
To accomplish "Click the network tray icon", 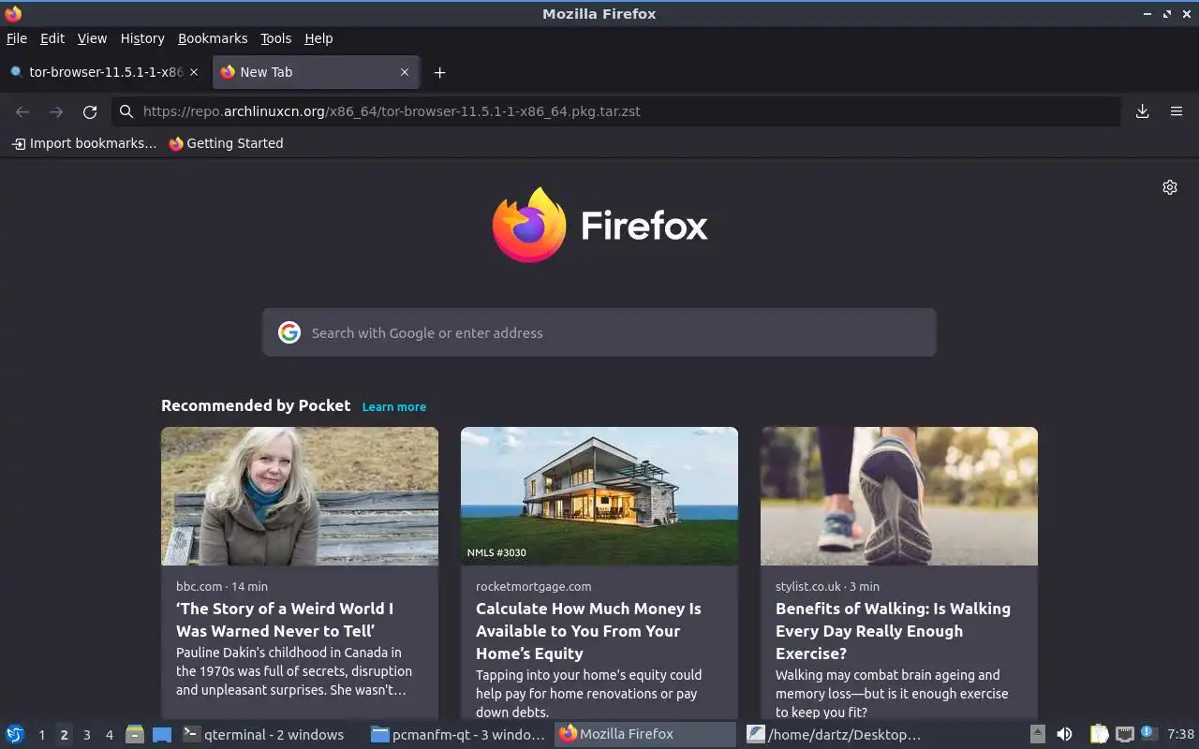I will pyautogui.click(x=1125, y=734).
